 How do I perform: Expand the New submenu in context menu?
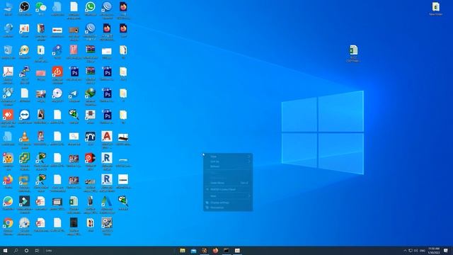point(228,196)
